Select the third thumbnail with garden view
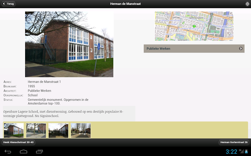This screenshot has height=156, width=251. (58, 130)
